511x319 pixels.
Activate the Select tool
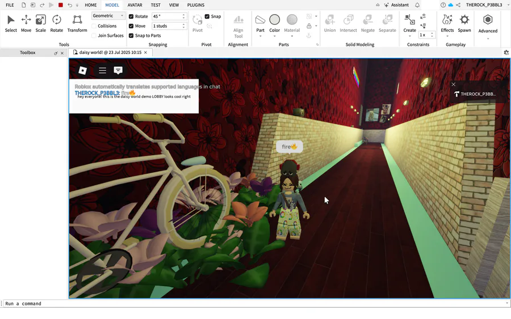pos(11,23)
